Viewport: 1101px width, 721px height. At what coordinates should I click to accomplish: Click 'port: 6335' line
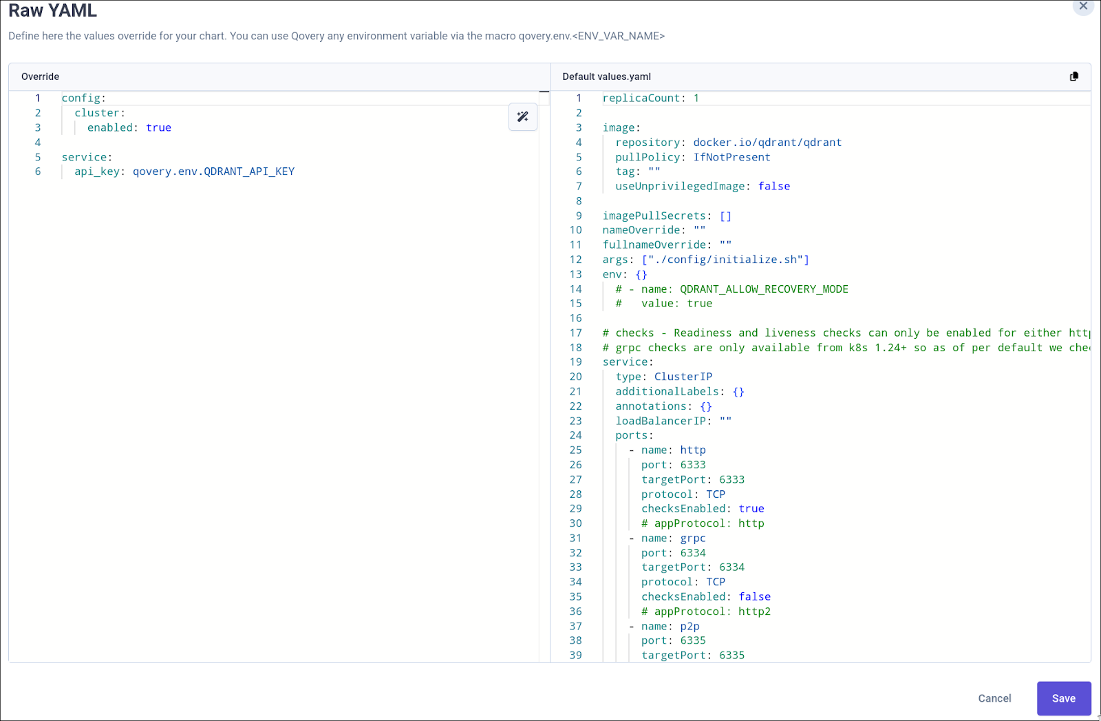click(674, 641)
